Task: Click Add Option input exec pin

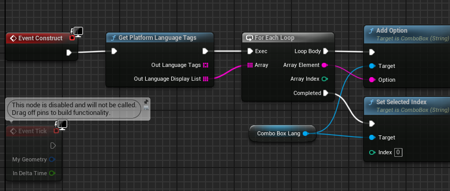Action: pyautogui.click(x=372, y=52)
